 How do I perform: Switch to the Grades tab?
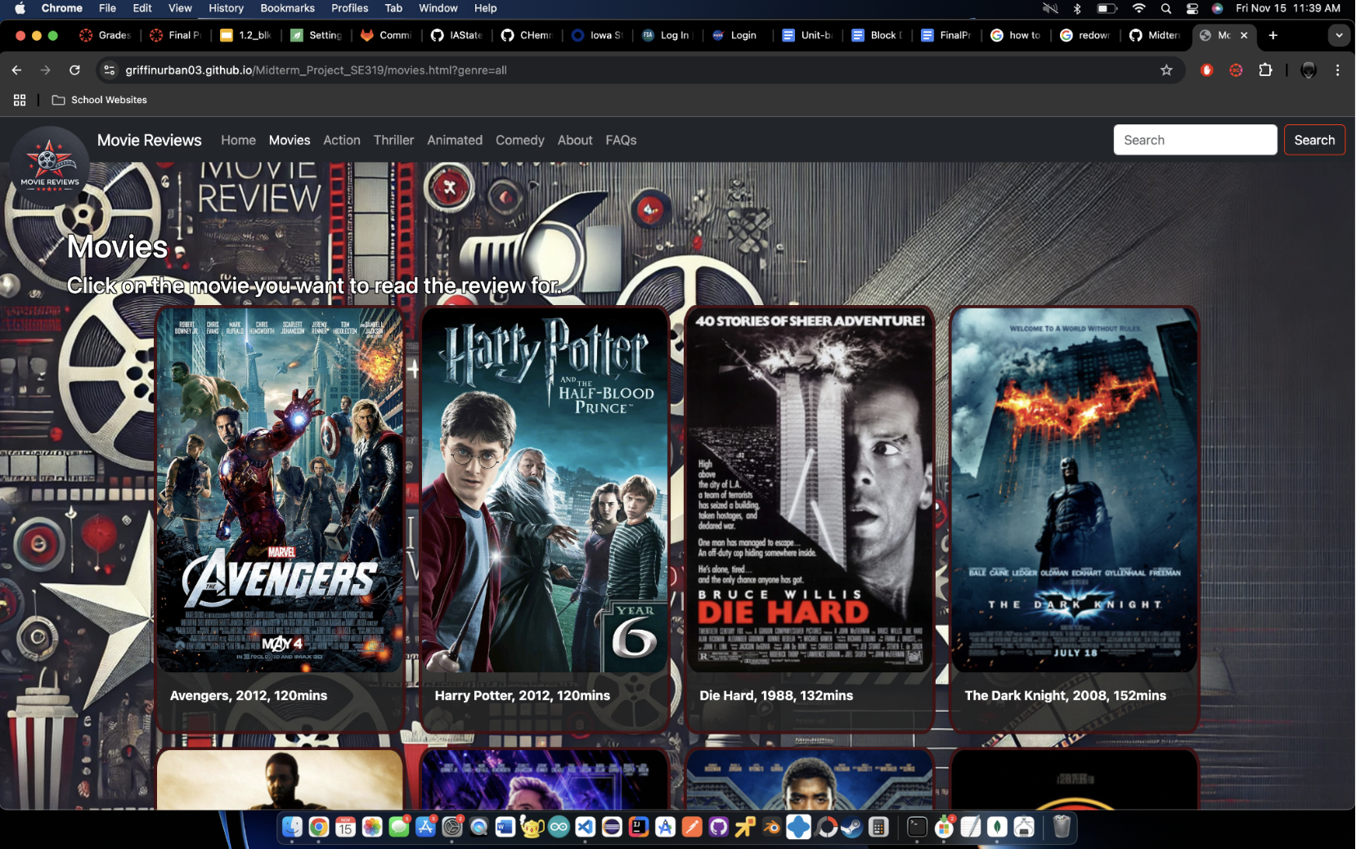coord(106,35)
